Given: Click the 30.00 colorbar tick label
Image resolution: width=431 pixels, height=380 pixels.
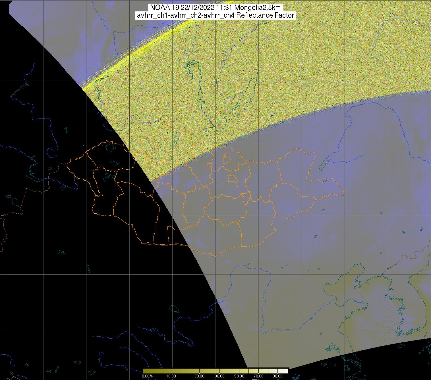Looking at the screenshot, I should pyautogui.click(x=219, y=376).
